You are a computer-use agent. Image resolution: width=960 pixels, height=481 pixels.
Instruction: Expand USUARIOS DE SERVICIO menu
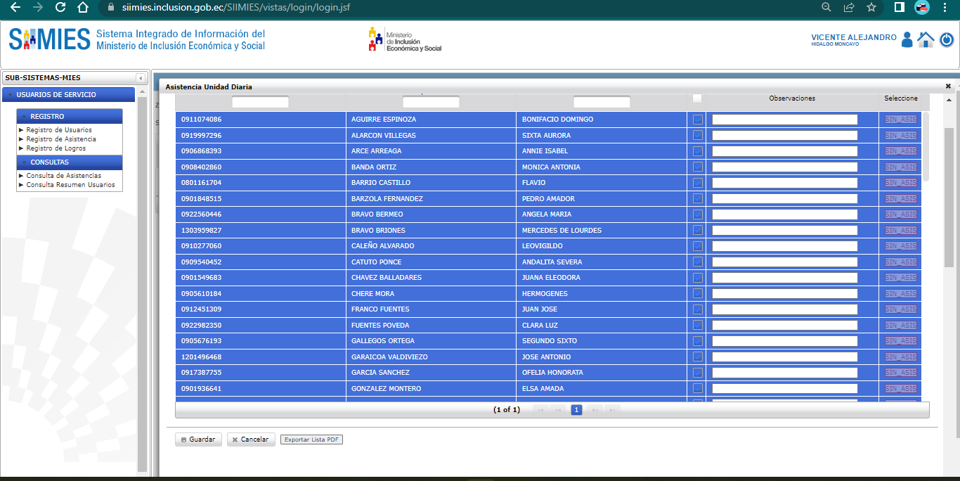(56, 95)
